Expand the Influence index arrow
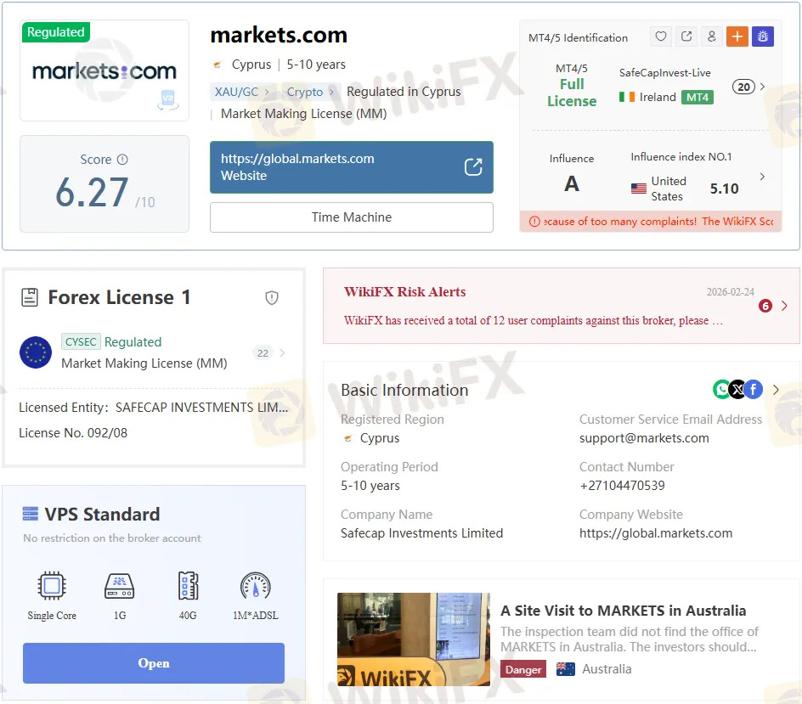The width and height of the screenshot is (802, 704). coord(762,177)
